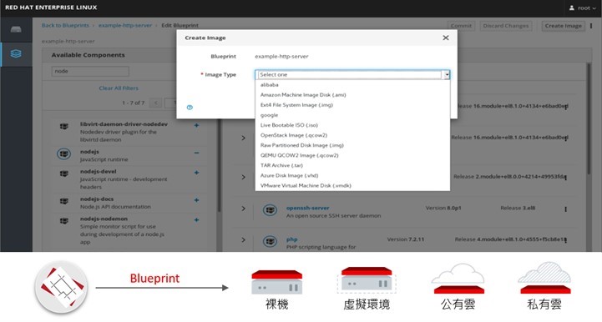Open the Image Type select box

pos(352,74)
